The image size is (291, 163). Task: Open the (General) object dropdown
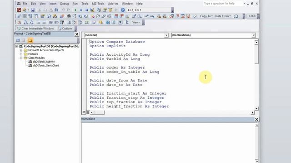(x=166, y=35)
